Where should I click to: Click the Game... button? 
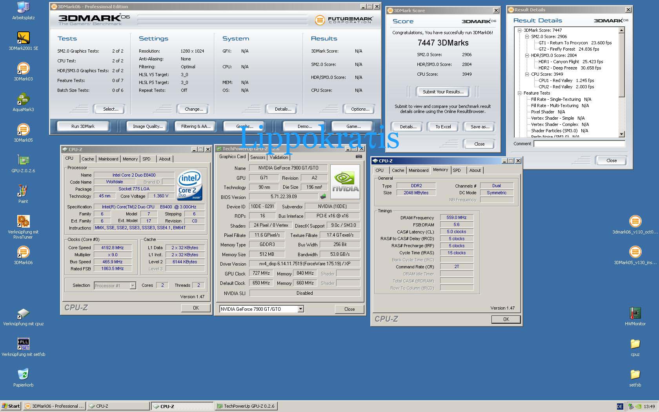(x=353, y=126)
